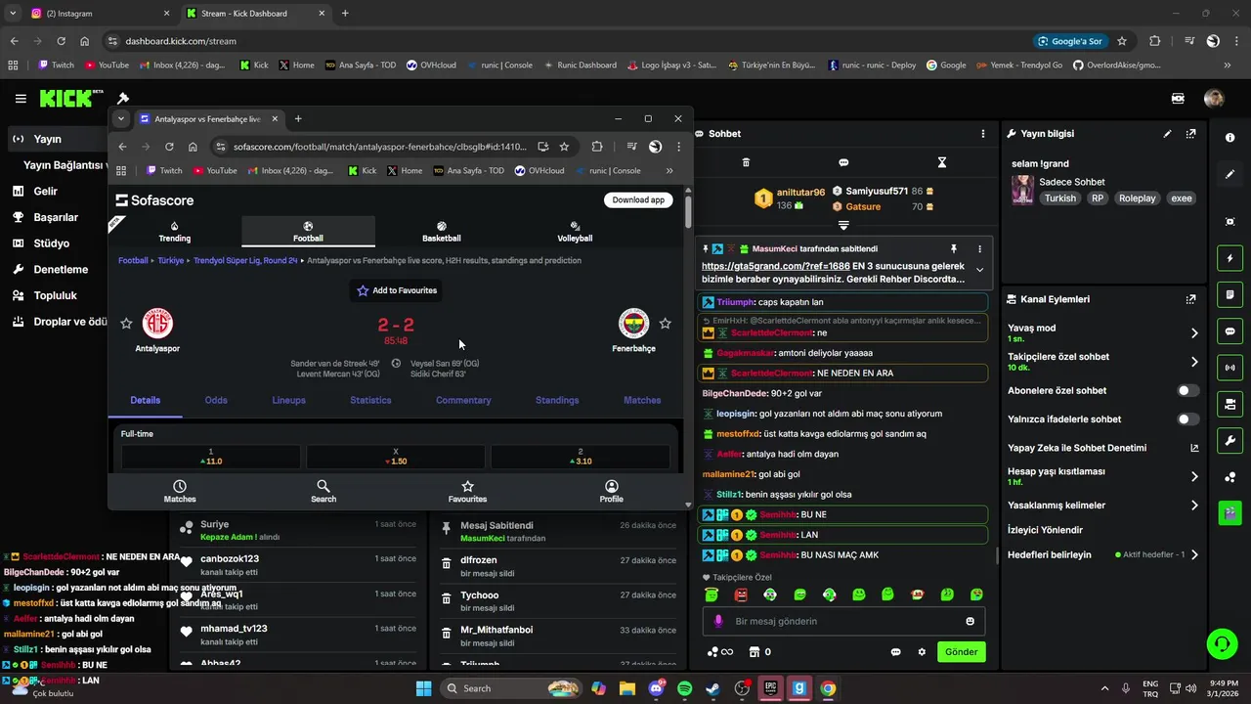Open the Trendyol Süper Lig breadcrumb link
Image resolution: width=1251 pixels, height=704 pixels.
pos(245,261)
